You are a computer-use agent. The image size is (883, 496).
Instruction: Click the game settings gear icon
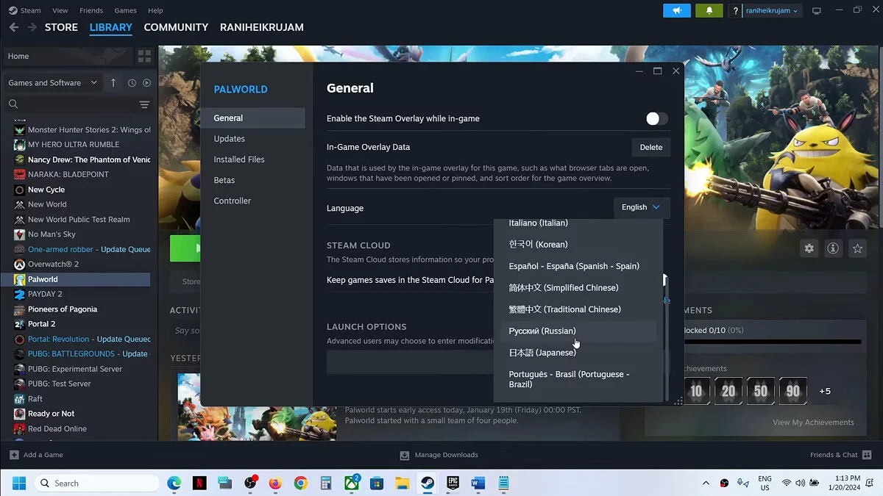click(809, 248)
